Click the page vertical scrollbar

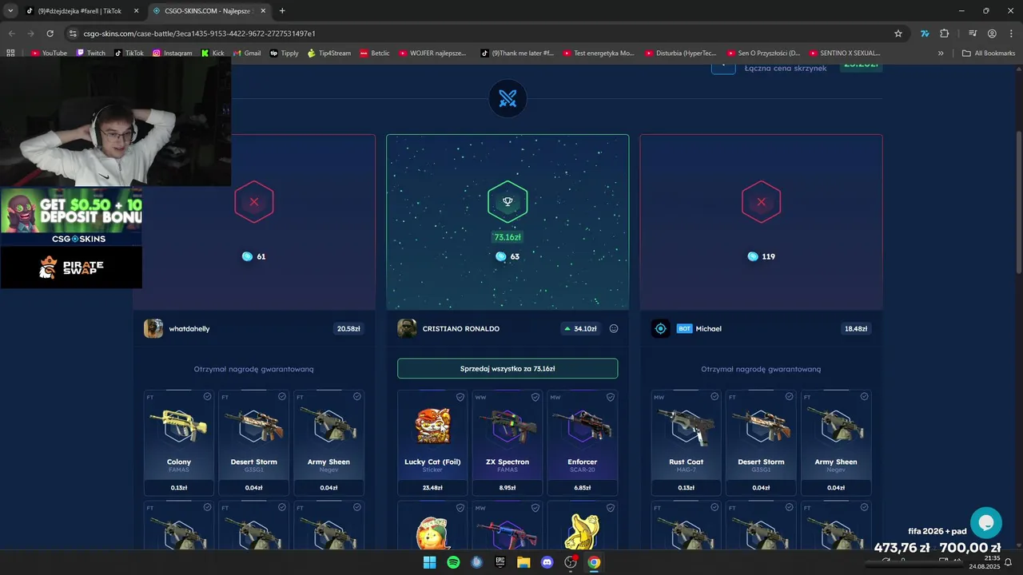pyautogui.click(x=1018, y=204)
